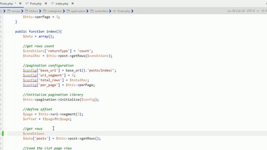Collapse the index() function fold marker
Screen dimensions: 267x150
(x=5, y=32)
